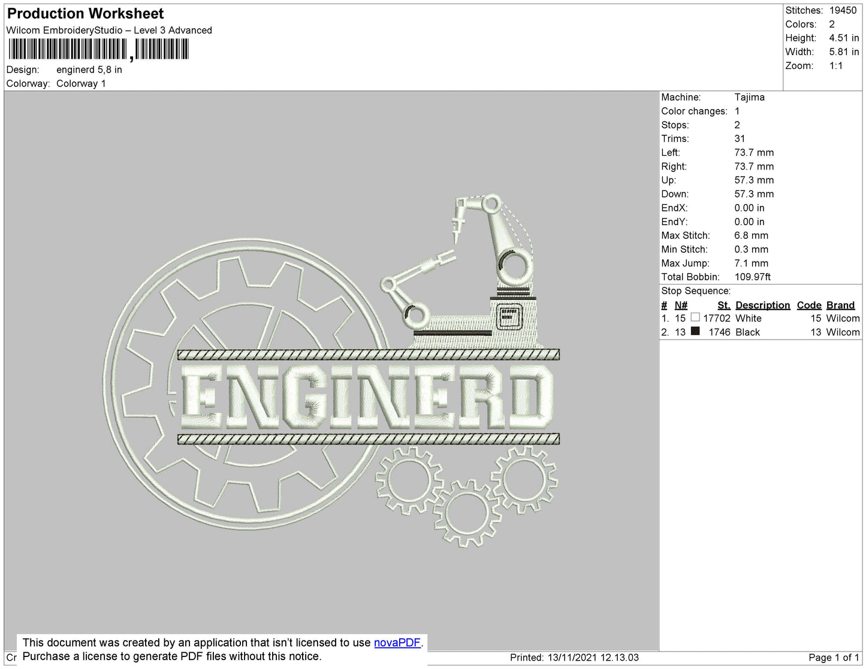The width and height of the screenshot is (866, 669).
Task: Select the stitches count '19450'
Action: 843,10
